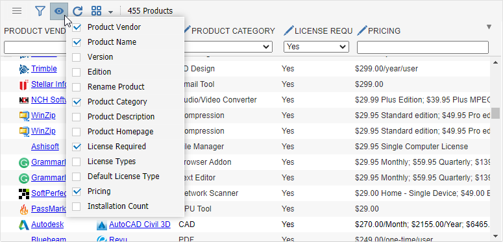Screen dimensions: 503x242
Task: Click the vertical scrollbar thumb
Action: tap(496, 113)
